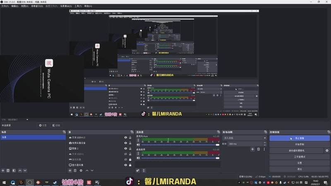331x186 pixels.
Task: Add a new source with the plus icon in sources panel
Action: 70,170
